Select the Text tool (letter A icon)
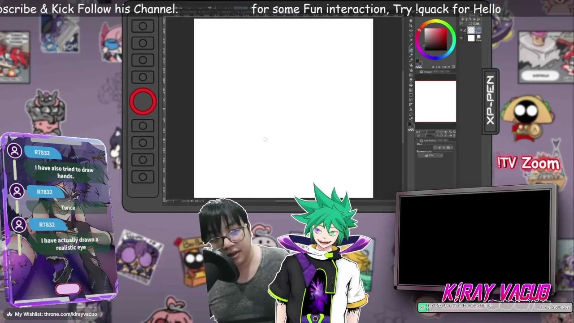This screenshot has height=323, width=574. coord(411,109)
